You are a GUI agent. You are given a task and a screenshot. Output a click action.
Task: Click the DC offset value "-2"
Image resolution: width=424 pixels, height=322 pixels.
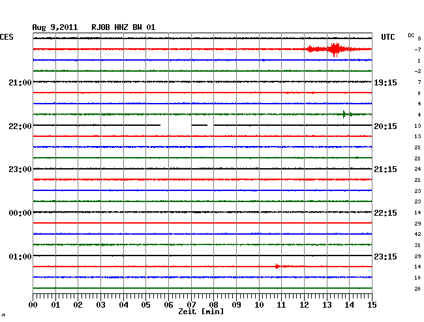click(417, 71)
